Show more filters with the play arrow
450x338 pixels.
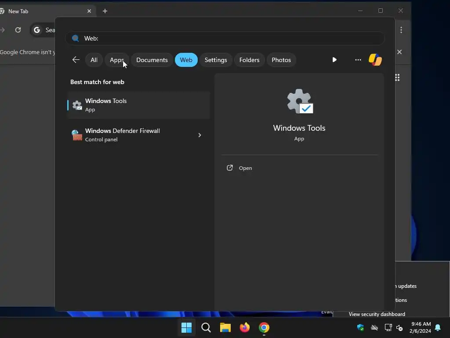[x=334, y=60]
